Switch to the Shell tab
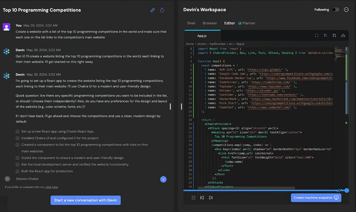 click(191, 23)
